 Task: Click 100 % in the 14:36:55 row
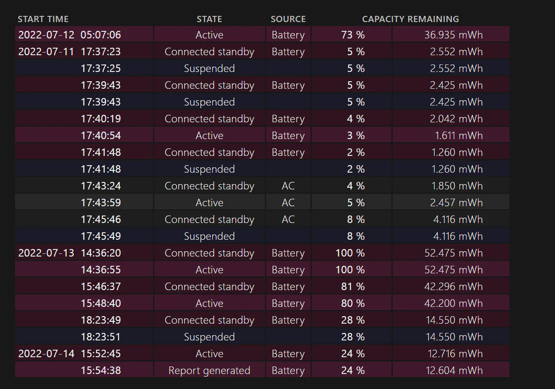coord(350,270)
